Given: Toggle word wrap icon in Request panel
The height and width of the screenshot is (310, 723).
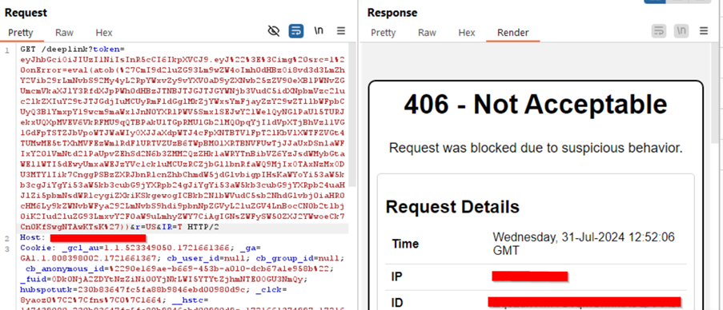Looking at the screenshot, I should [296, 31].
